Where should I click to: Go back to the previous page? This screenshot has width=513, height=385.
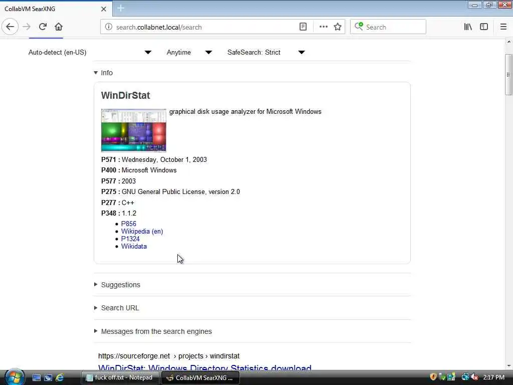coord(10,27)
